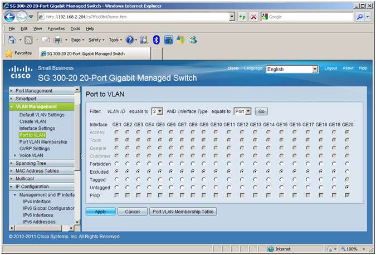Open the File menu

[12, 28]
